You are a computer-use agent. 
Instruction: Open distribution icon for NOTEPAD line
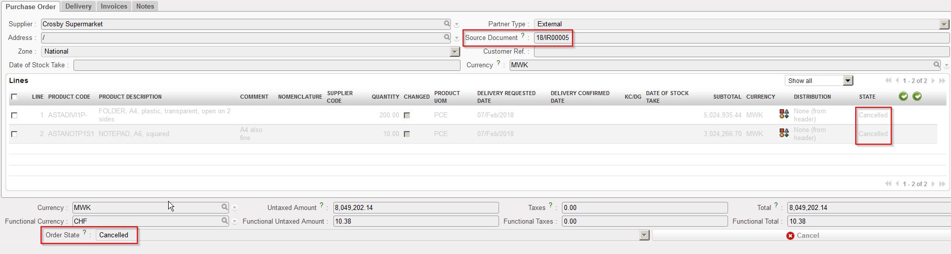click(784, 133)
